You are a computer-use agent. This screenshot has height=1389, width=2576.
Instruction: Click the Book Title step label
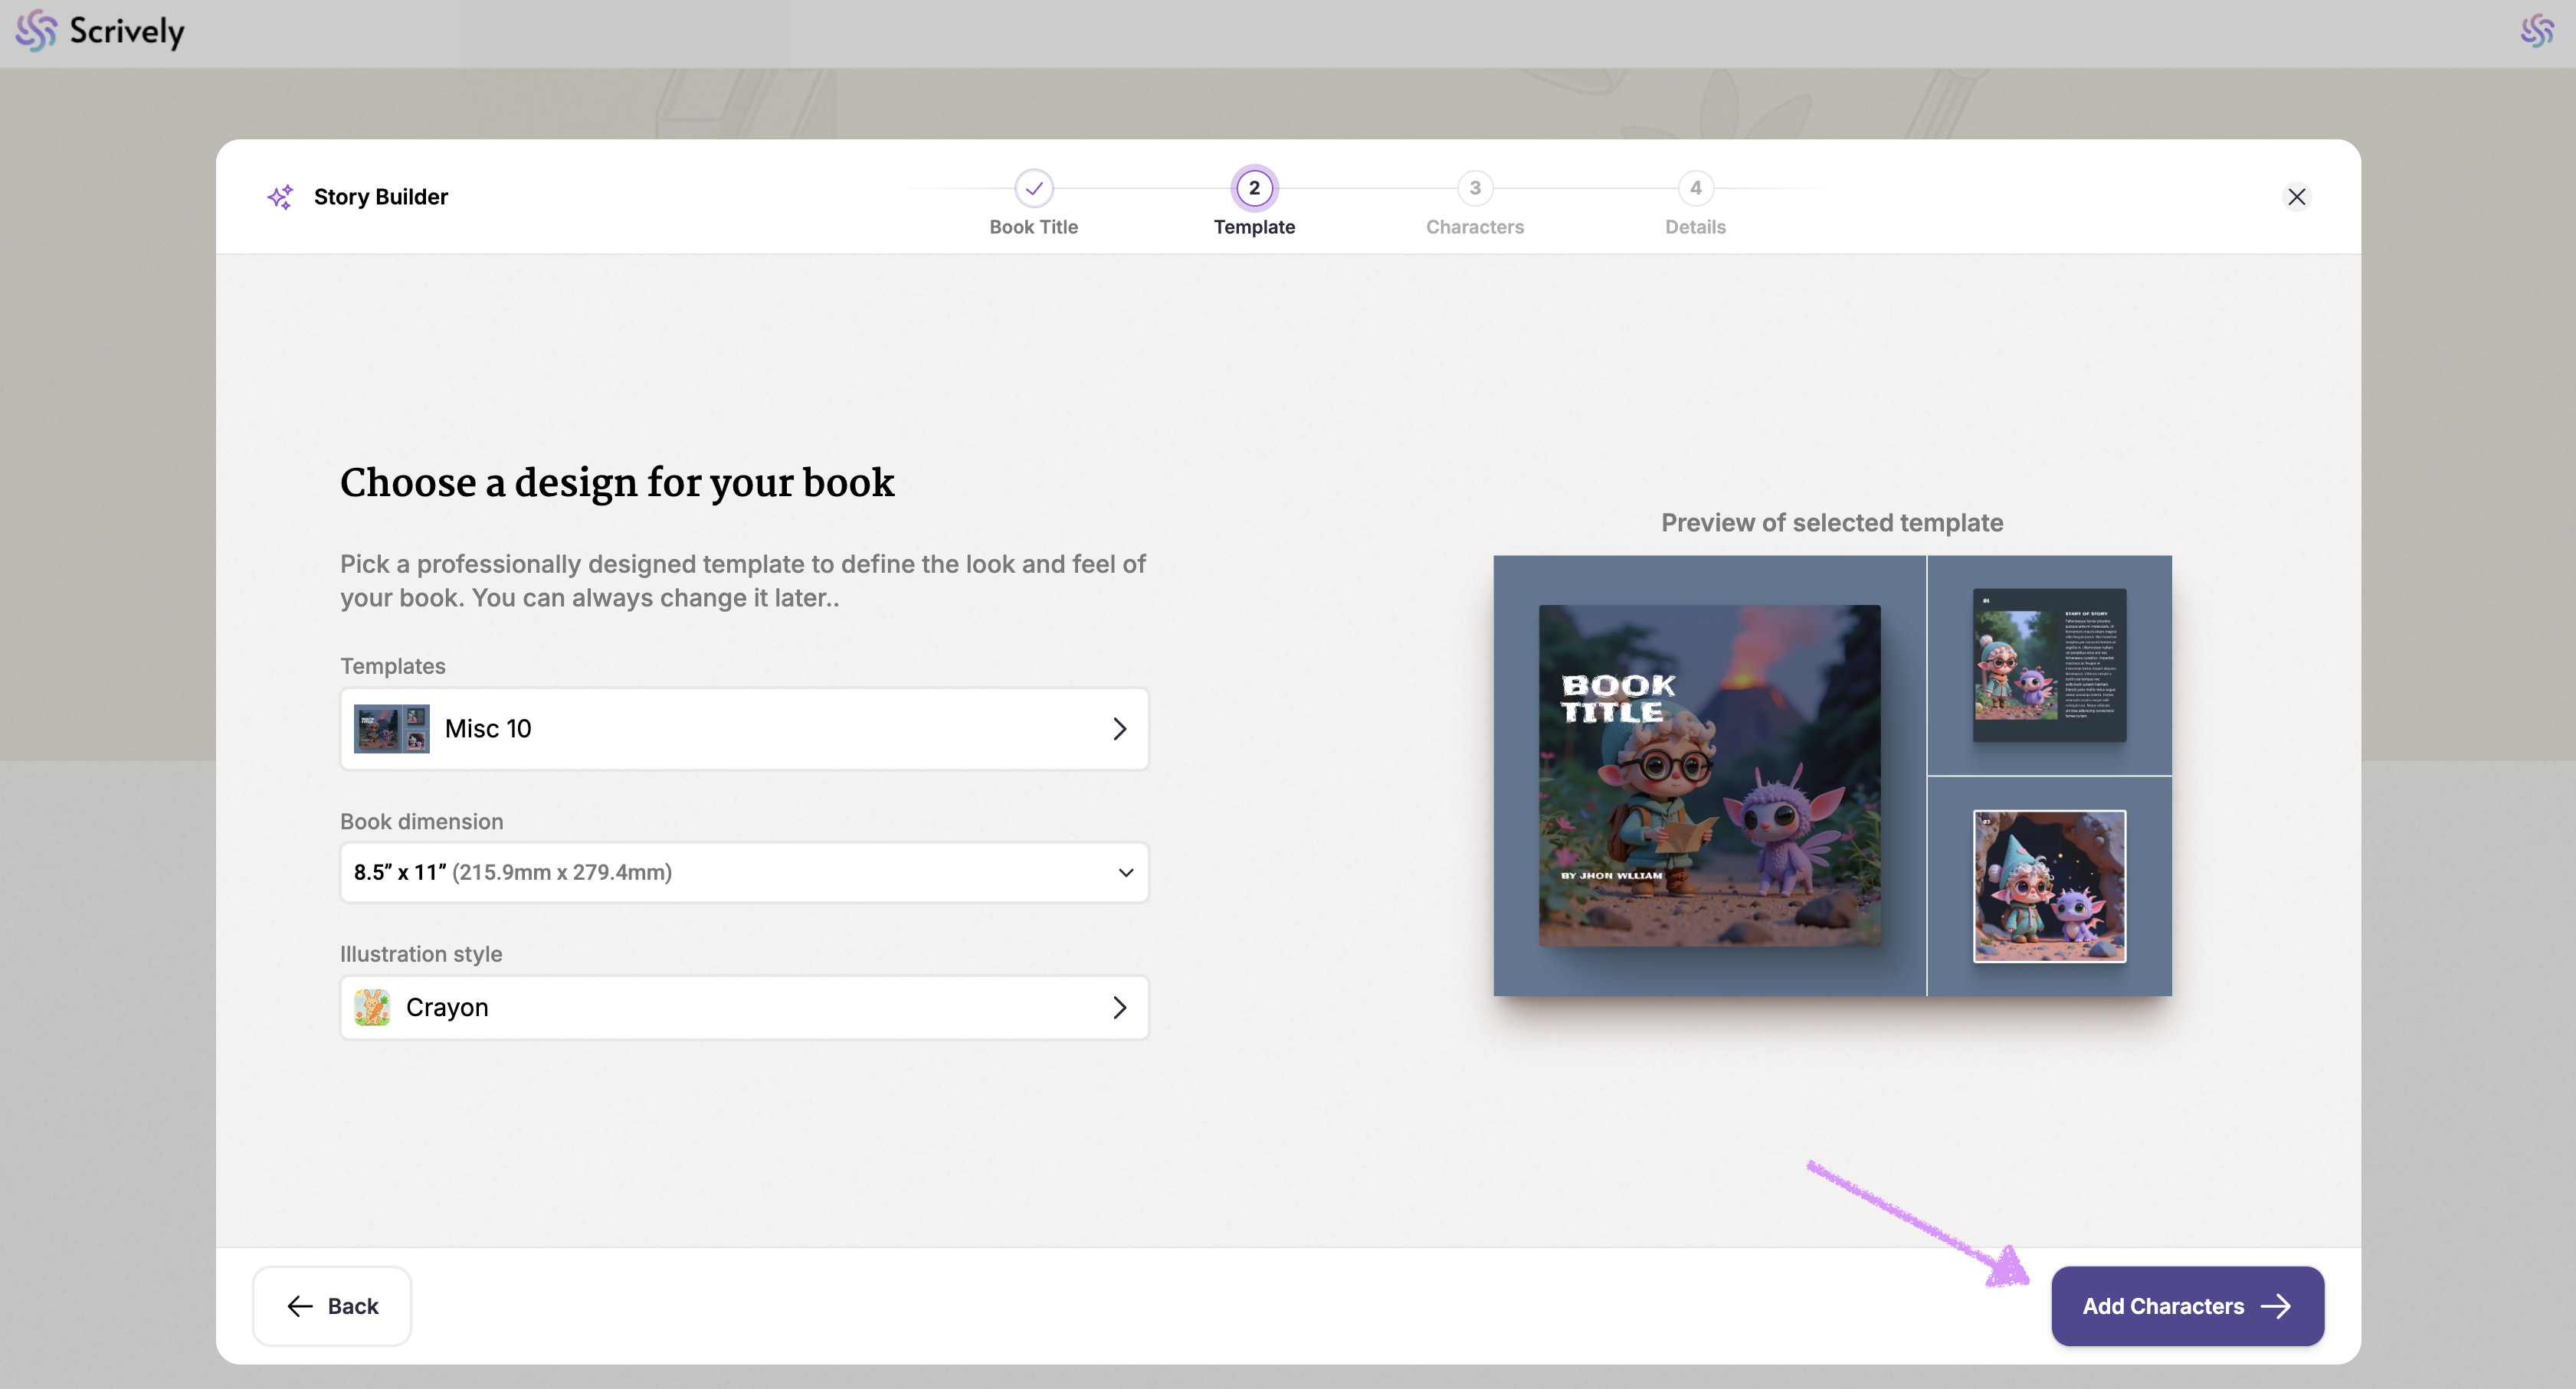click(1033, 227)
